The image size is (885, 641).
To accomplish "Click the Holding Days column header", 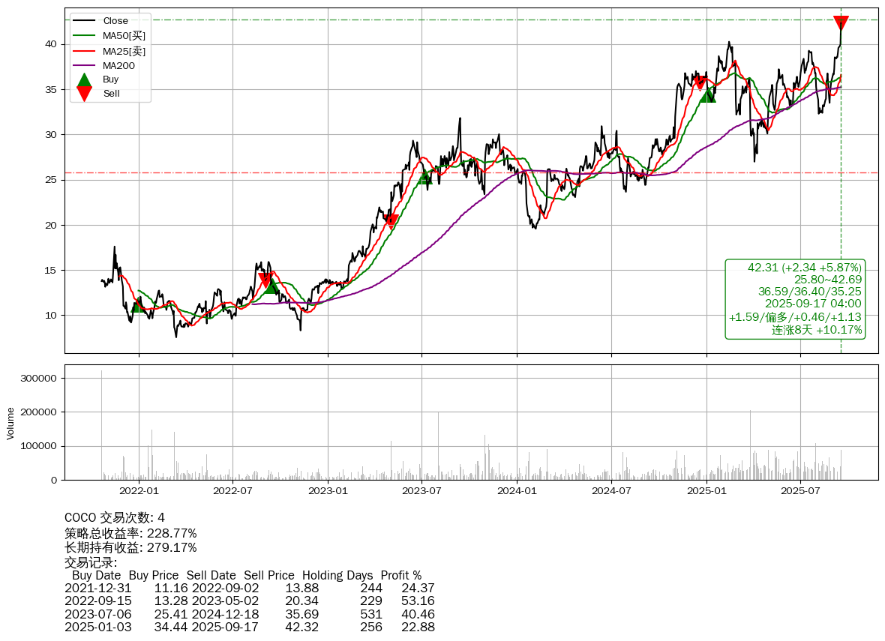I will [337, 576].
